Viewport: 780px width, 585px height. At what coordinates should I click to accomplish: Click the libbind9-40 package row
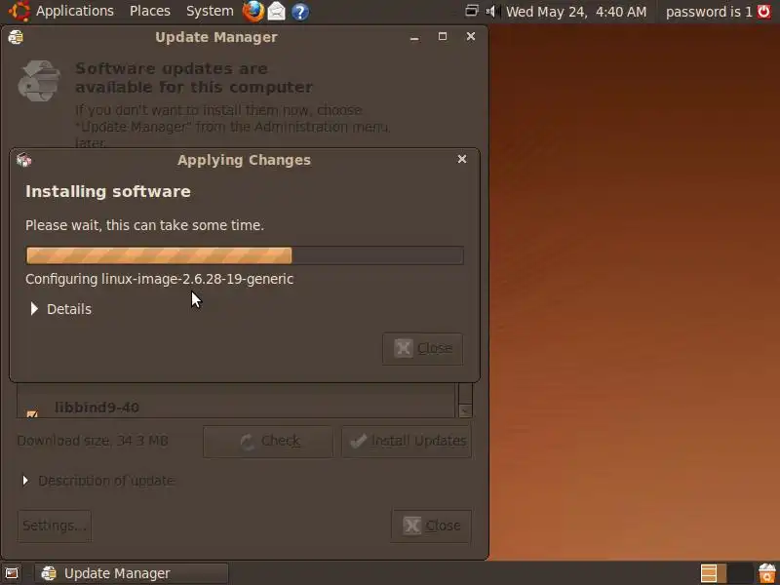point(236,408)
